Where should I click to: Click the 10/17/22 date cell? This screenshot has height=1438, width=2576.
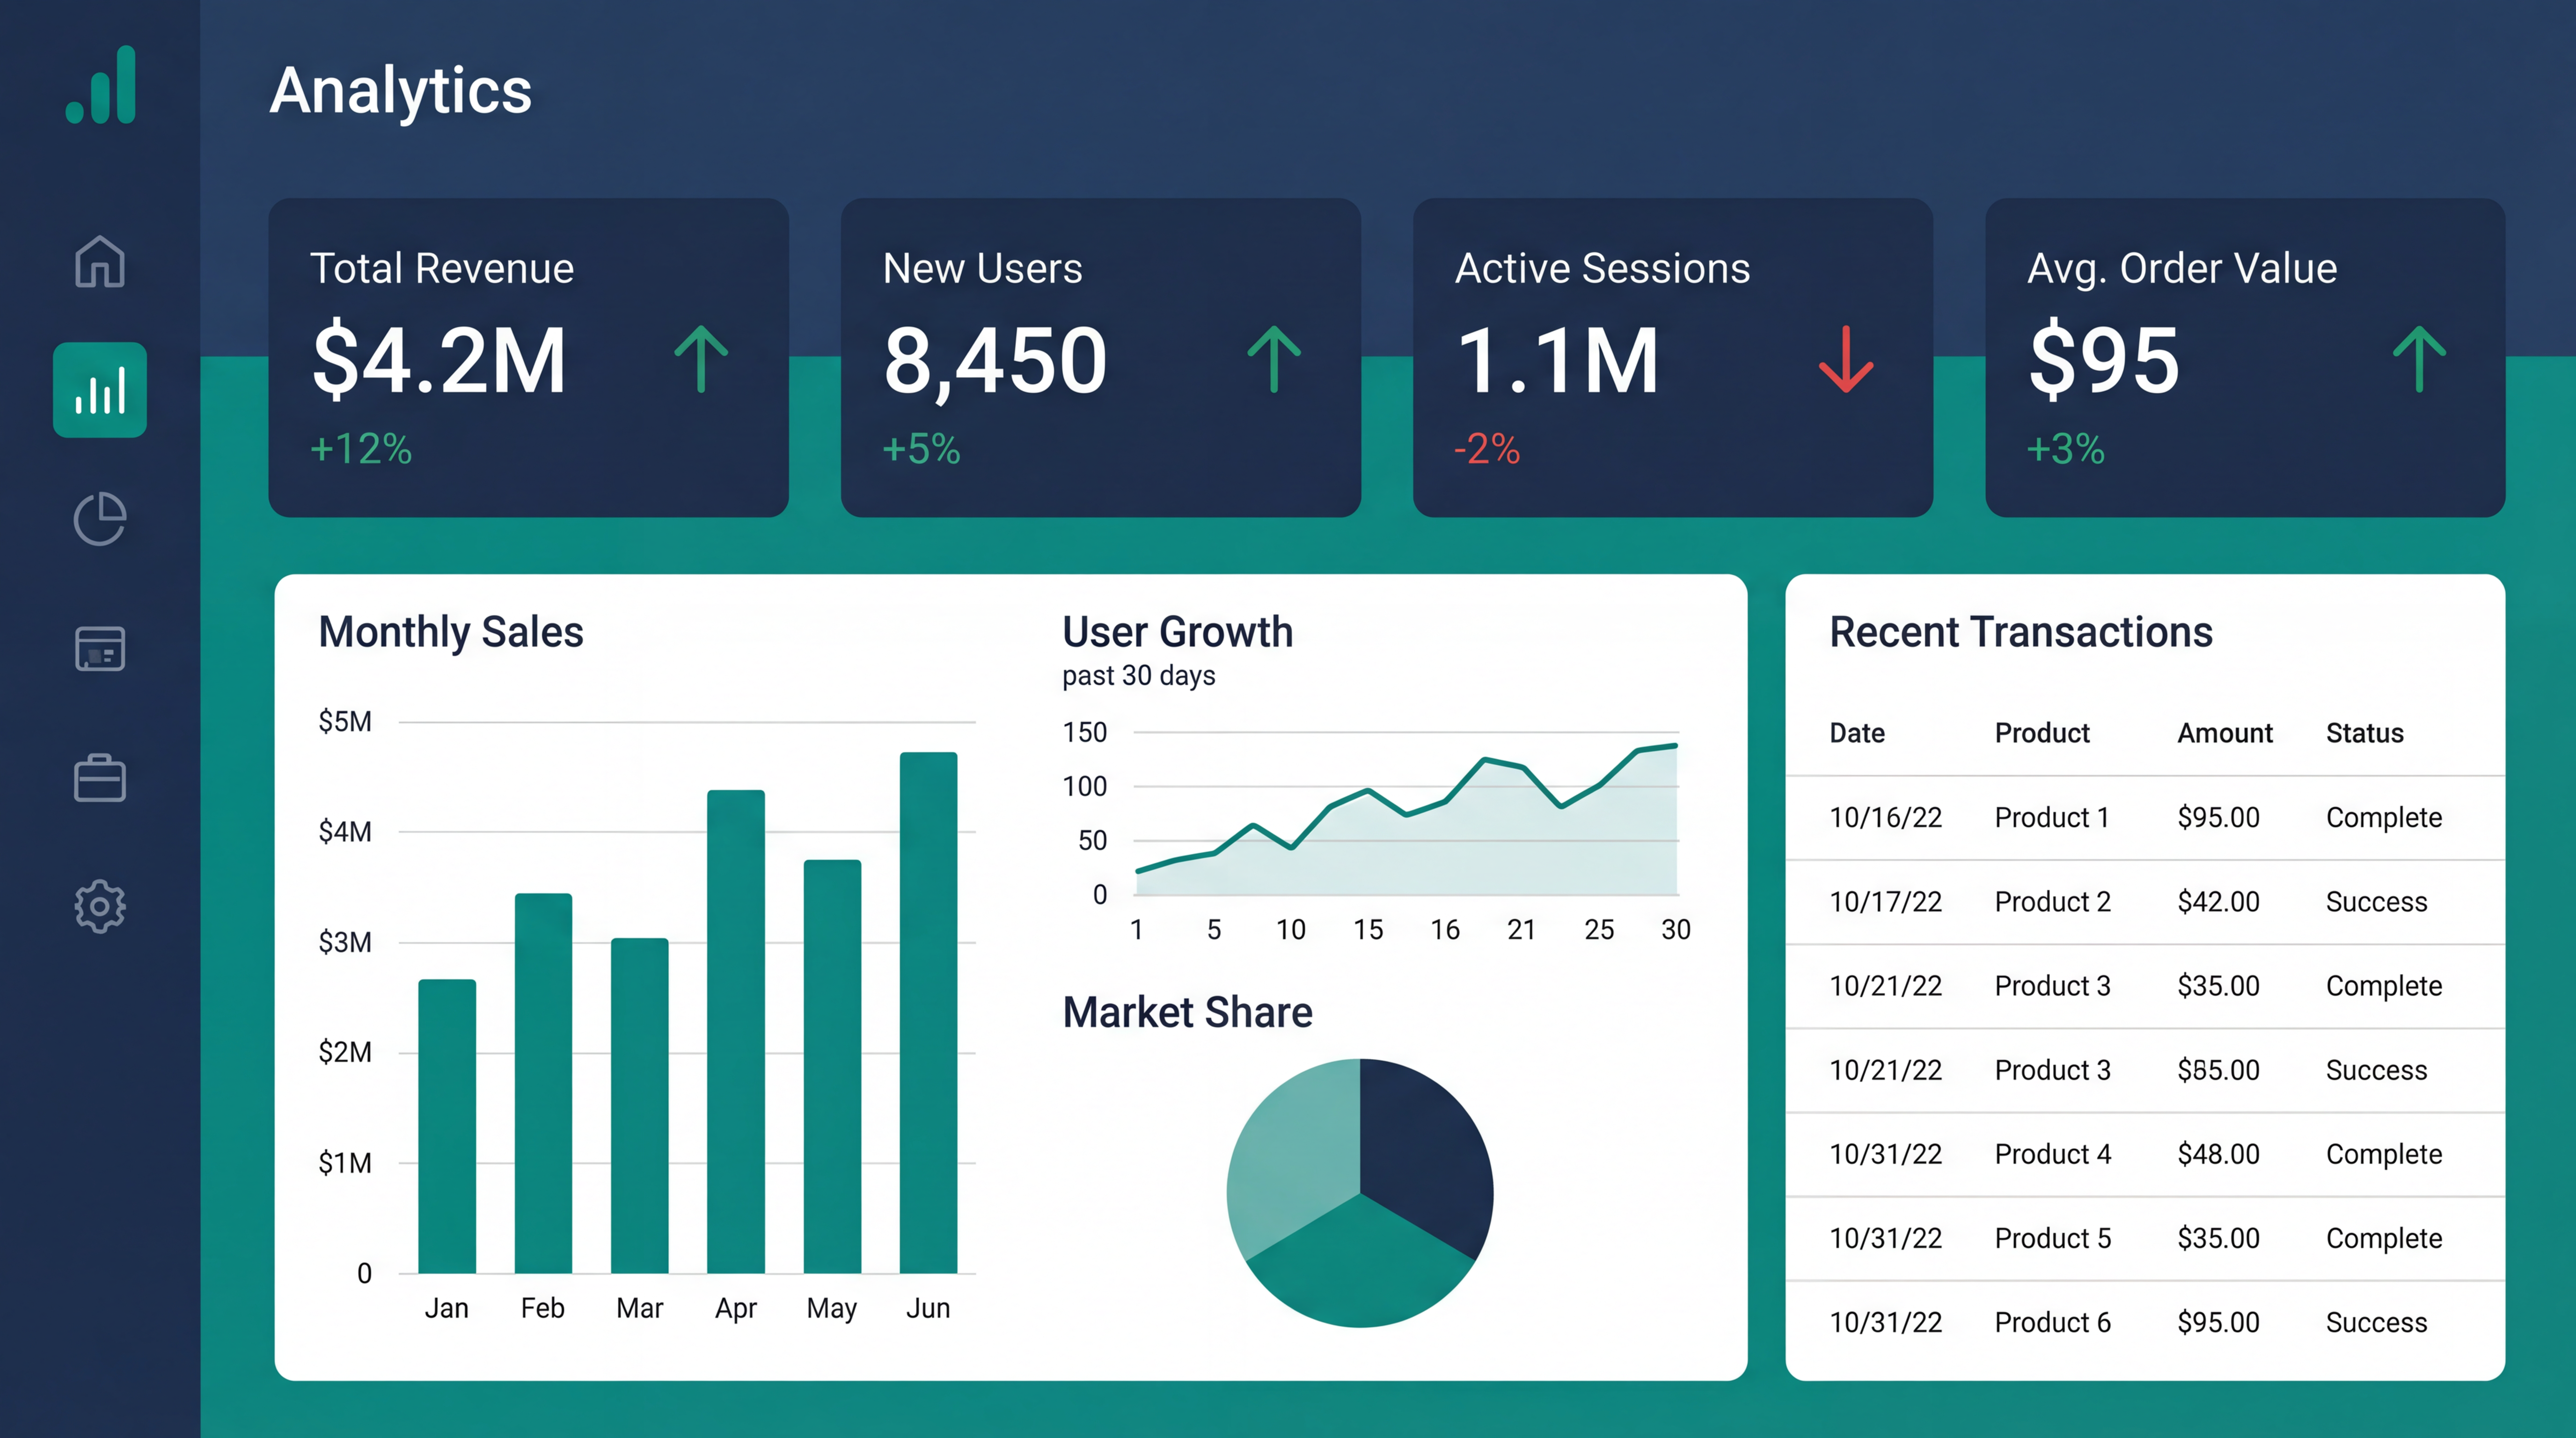[1885, 901]
